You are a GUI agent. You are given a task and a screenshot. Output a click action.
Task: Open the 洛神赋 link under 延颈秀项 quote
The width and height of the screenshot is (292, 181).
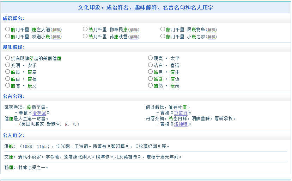coord(39,113)
